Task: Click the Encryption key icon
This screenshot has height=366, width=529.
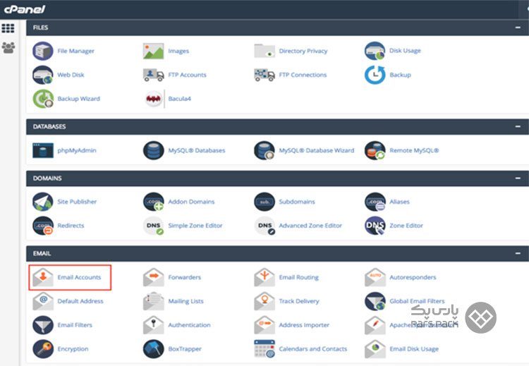Action: coord(43,349)
